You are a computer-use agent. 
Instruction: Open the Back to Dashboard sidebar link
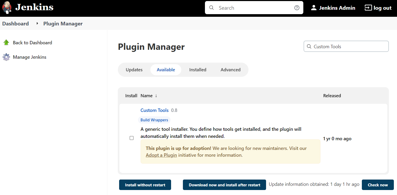point(33,42)
